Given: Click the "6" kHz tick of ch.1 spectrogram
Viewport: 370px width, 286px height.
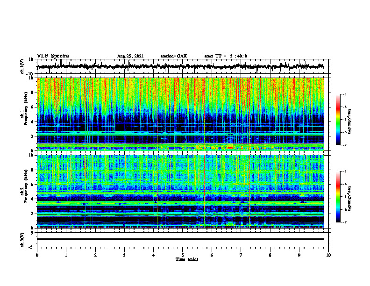Looking at the screenshot, I should point(32,107).
